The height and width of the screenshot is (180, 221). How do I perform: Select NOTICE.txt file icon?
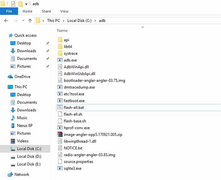click(60, 148)
